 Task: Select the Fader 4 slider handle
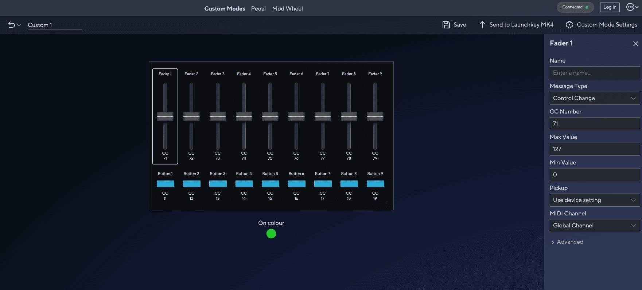click(244, 116)
